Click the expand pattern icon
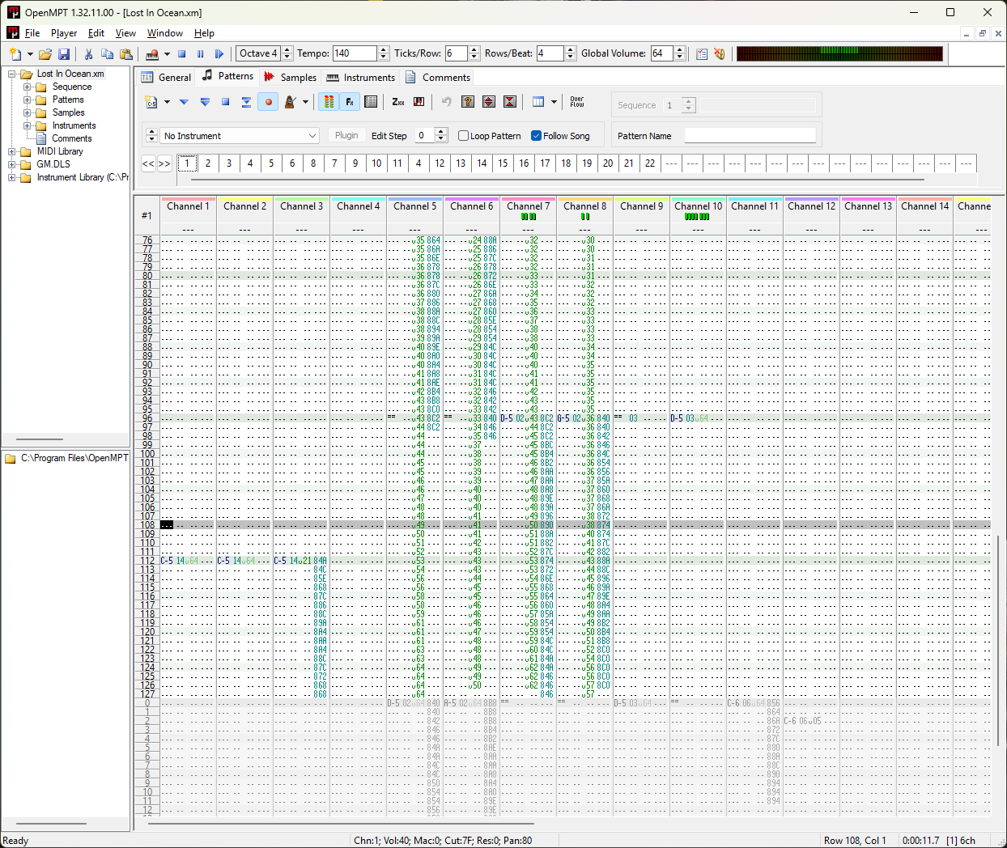The image size is (1007, 848). pos(489,102)
